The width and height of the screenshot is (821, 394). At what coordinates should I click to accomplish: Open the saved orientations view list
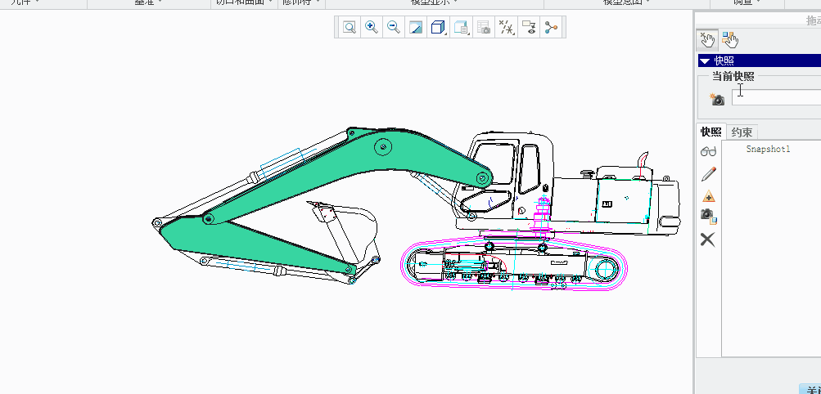click(461, 28)
